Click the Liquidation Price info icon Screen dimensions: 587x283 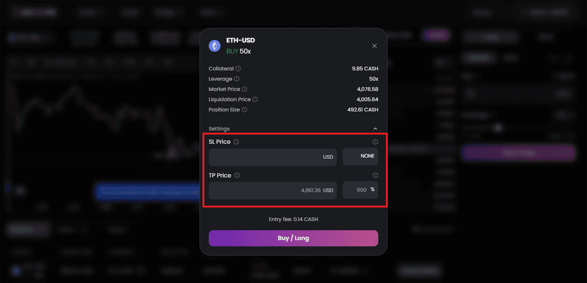(x=255, y=99)
